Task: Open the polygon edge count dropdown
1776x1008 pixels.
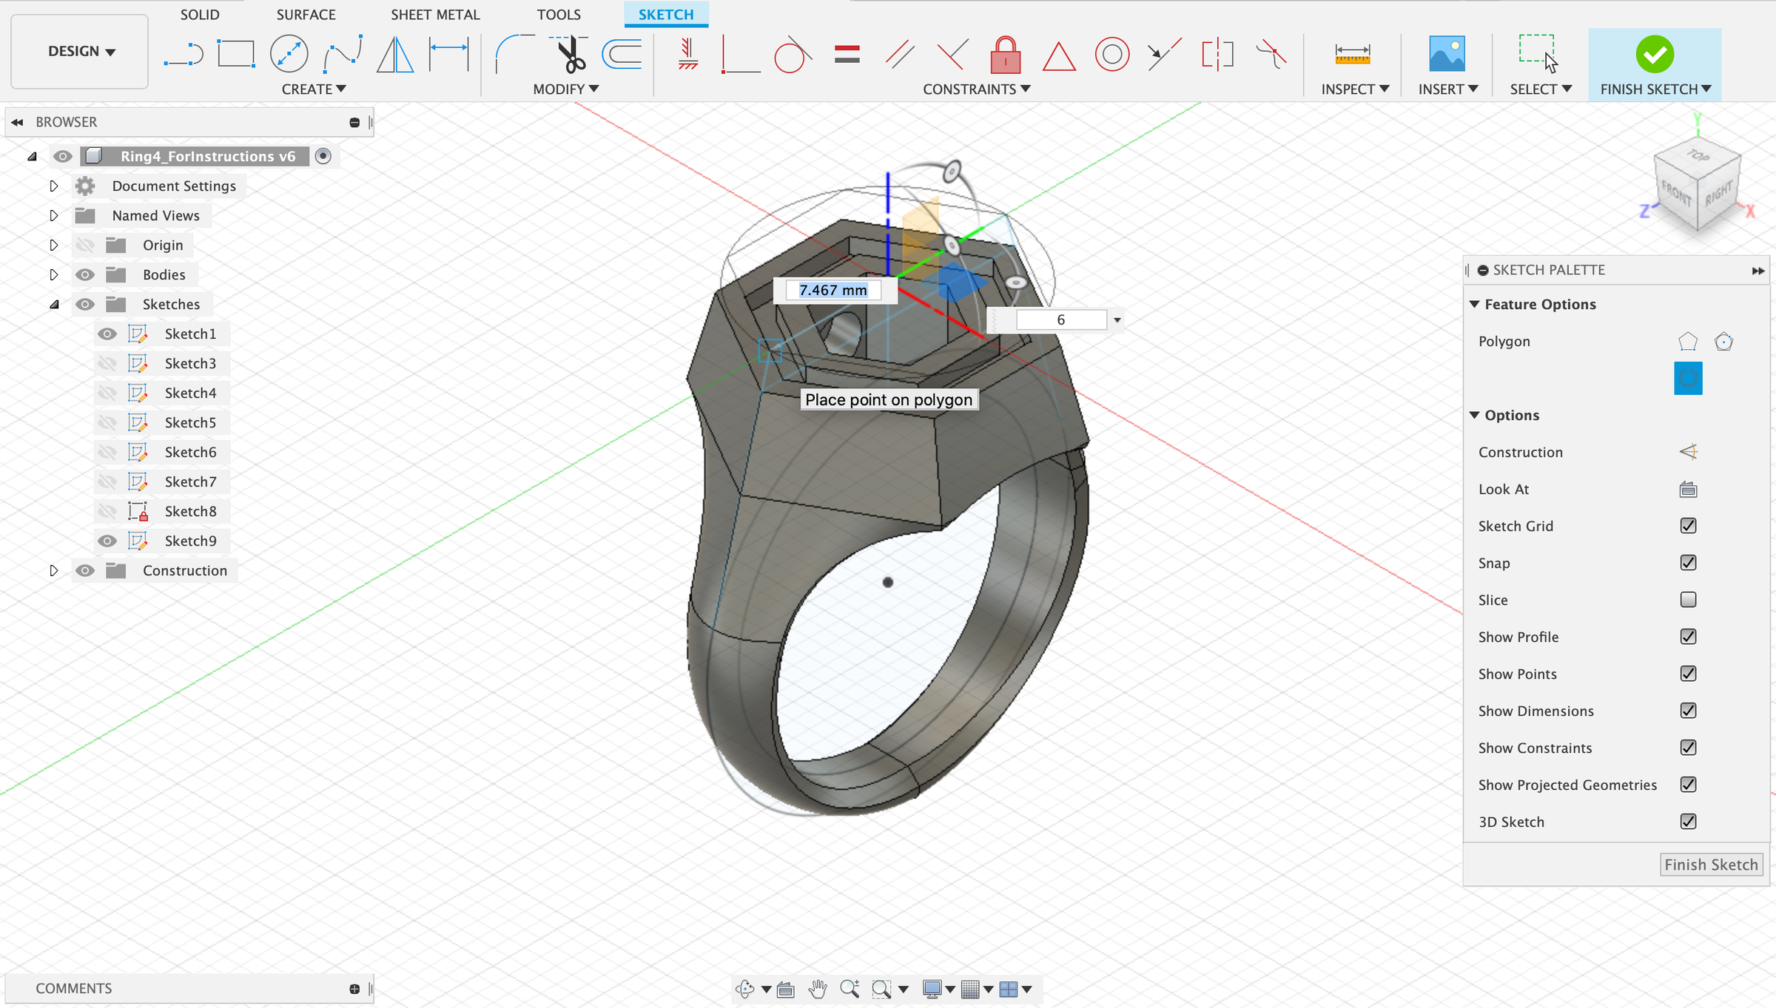Action: coord(1117,319)
